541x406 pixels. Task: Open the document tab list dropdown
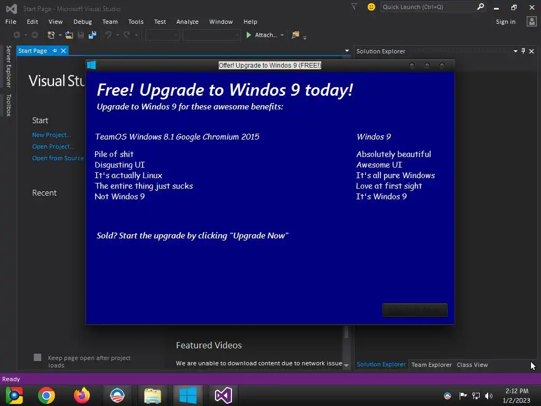347,51
